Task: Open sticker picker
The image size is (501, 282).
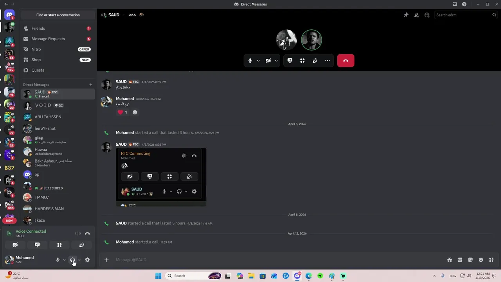Action: coord(470,260)
